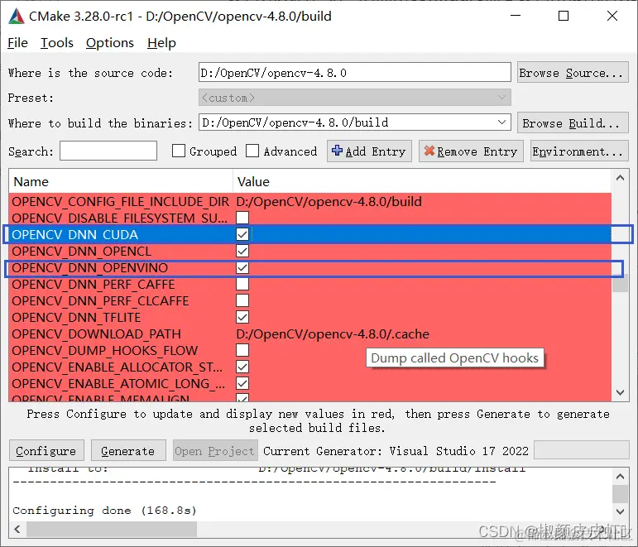Minimize the CMake window

pos(516,16)
